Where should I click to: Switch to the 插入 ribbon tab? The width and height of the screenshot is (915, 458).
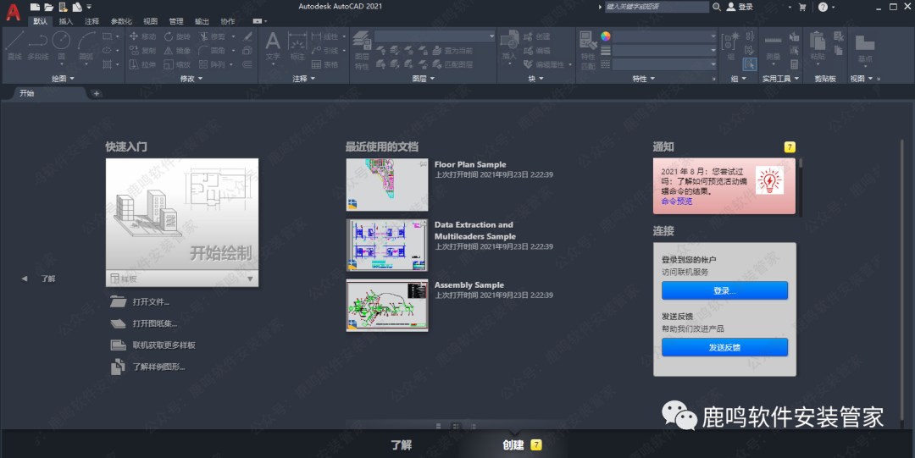coord(65,20)
